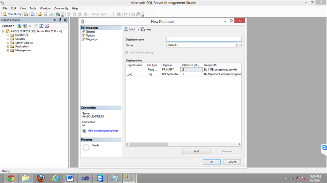This screenshot has width=327, height=183.
Task: Click the New Query toolbar button
Action: point(12,14)
